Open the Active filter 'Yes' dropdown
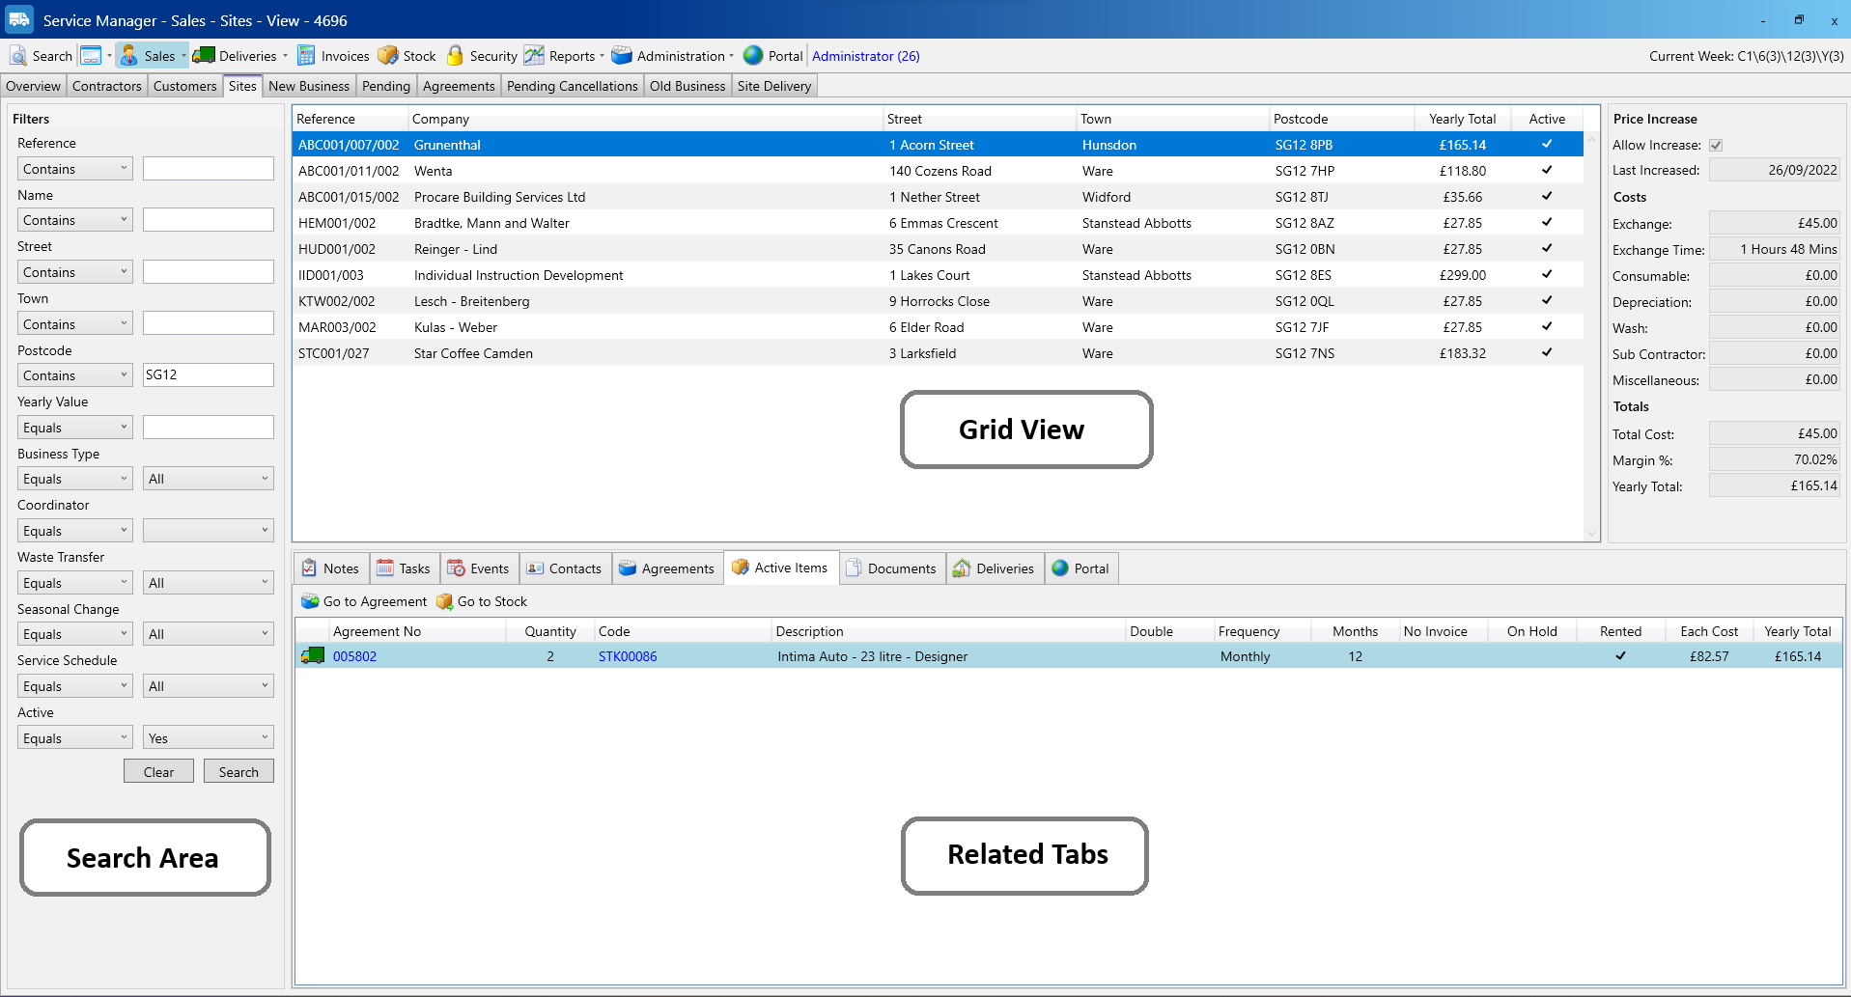This screenshot has height=997, width=1851. pos(208,738)
